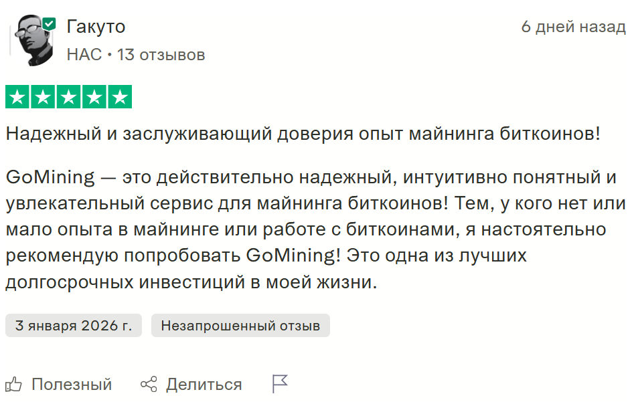Viewport: 634px width, 408px height.
Task: Click the "Делиться" share label
Action: (204, 385)
